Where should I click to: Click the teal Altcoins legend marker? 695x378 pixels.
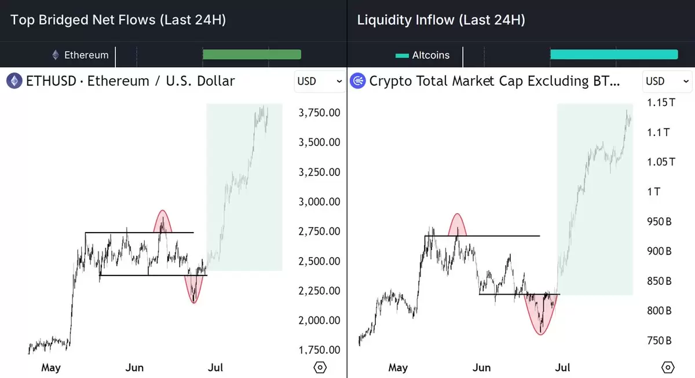pos(402,56)
